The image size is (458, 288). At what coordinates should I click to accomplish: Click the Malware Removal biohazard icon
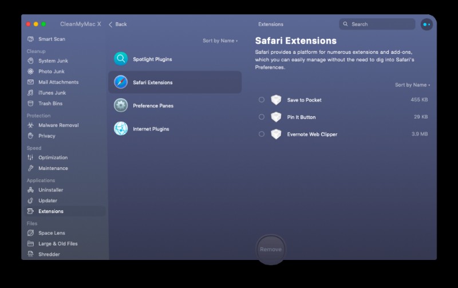tap(30, 125)
